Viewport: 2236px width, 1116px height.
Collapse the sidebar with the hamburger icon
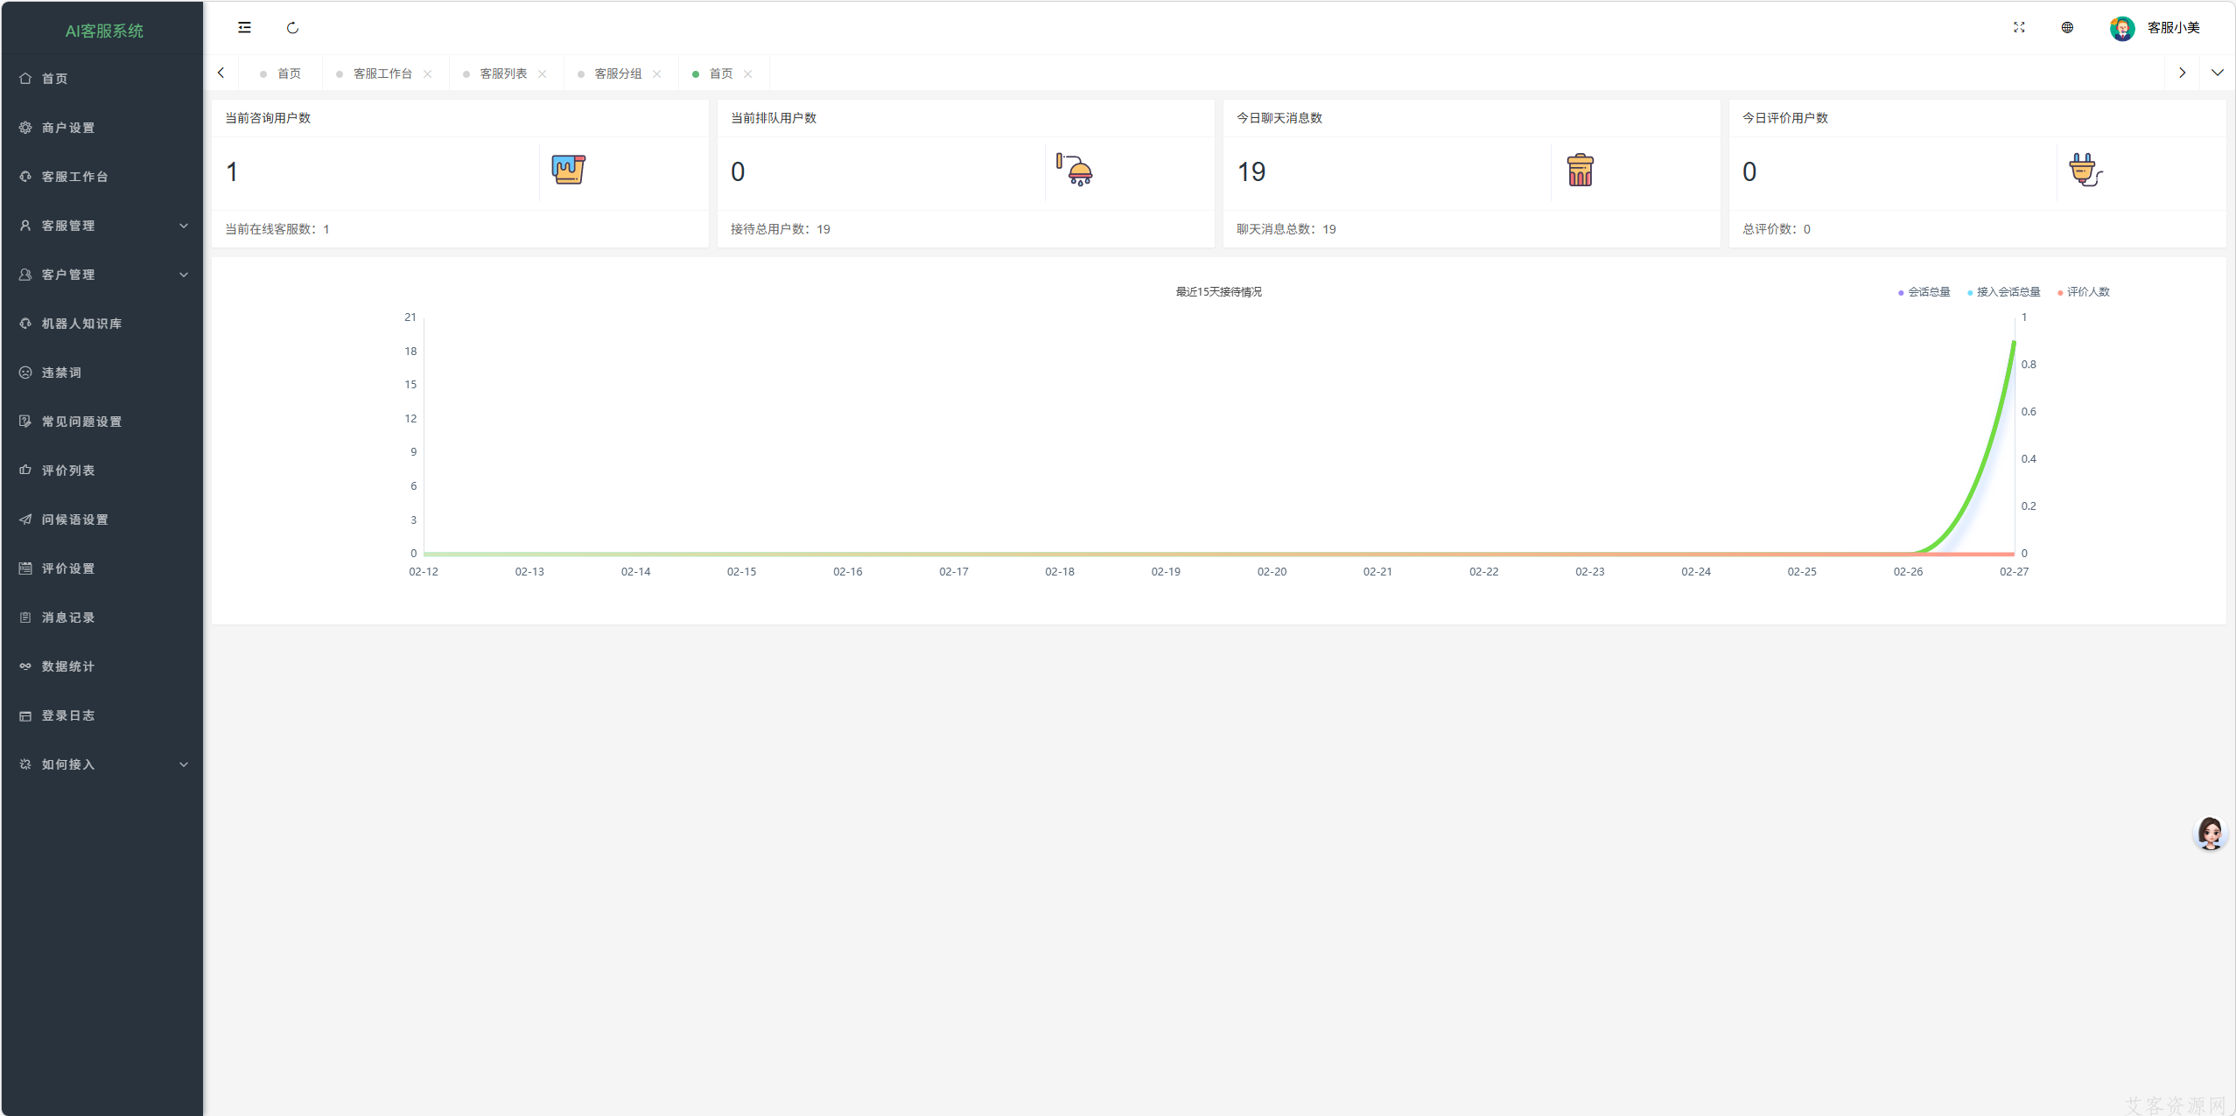(244, 28)
